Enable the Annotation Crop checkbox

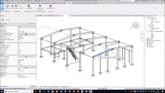(x=19, y=48)
